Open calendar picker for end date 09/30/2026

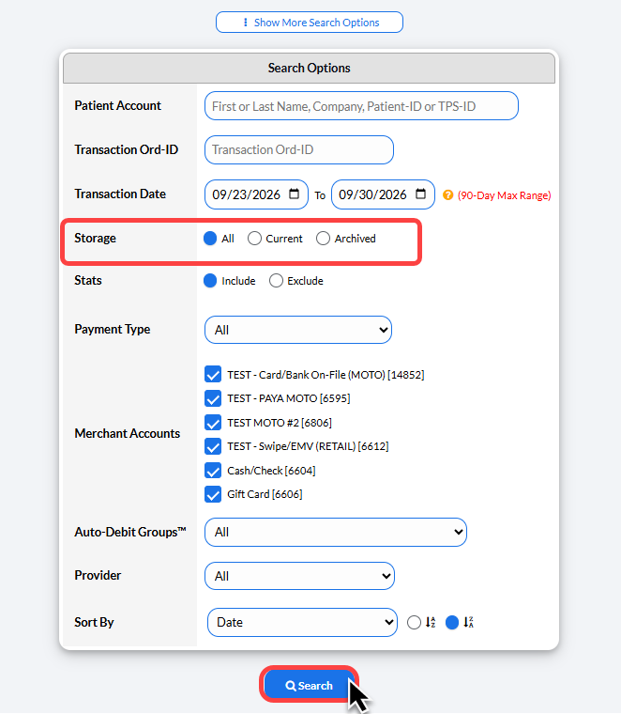[421, 194]
